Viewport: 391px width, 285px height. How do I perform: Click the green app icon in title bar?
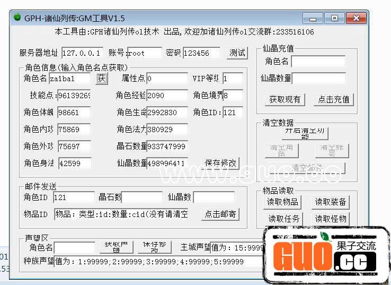16,18
